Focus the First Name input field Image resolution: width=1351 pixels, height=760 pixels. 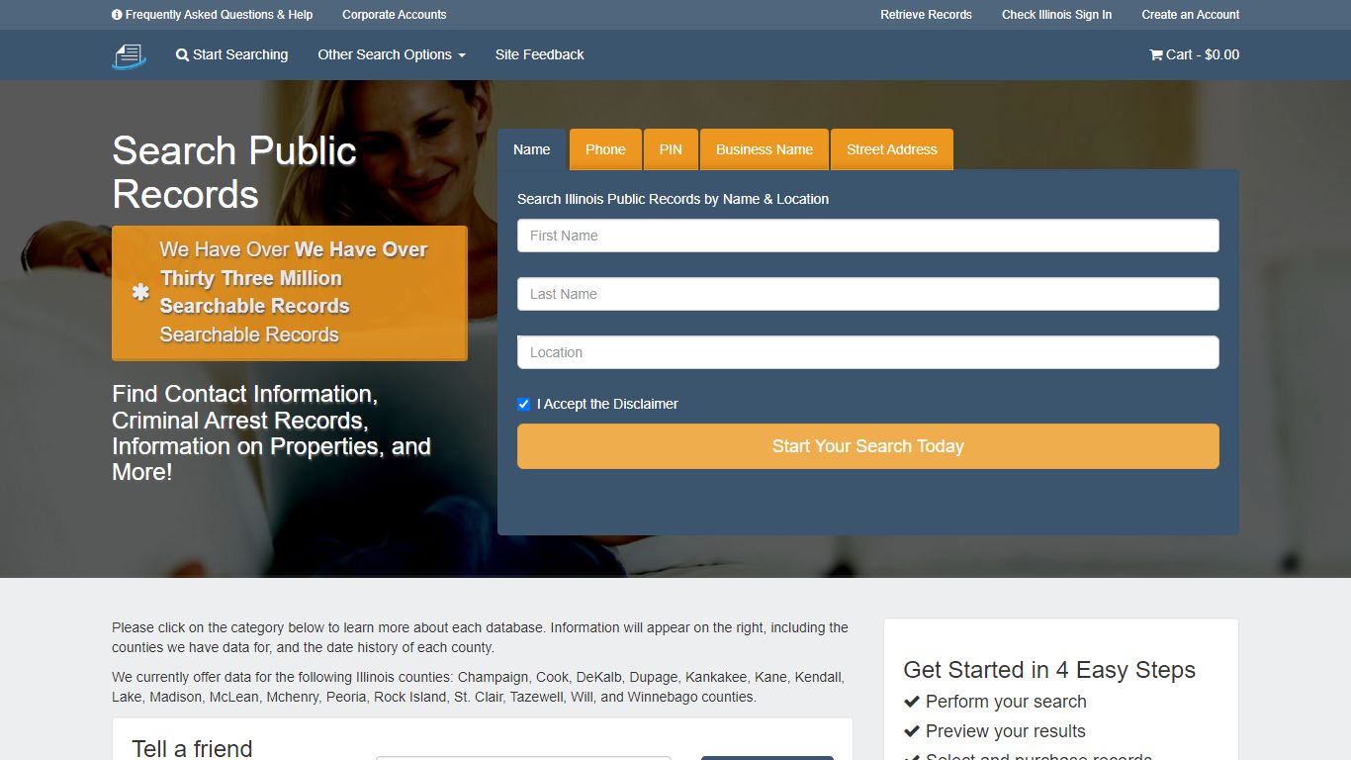[868, 236]
